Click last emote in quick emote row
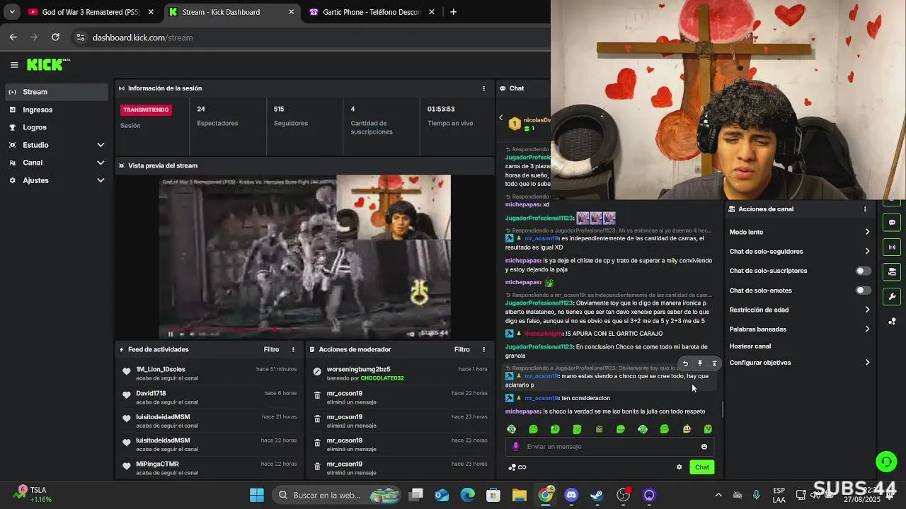This screenshot has height=509, width=906. 708,429
